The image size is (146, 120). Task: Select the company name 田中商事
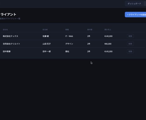[7, 51]
